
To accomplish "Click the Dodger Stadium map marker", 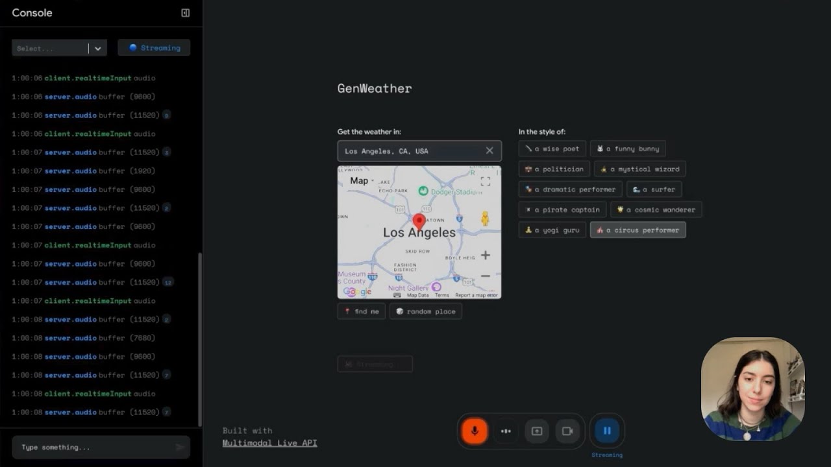I will (423, 191).
